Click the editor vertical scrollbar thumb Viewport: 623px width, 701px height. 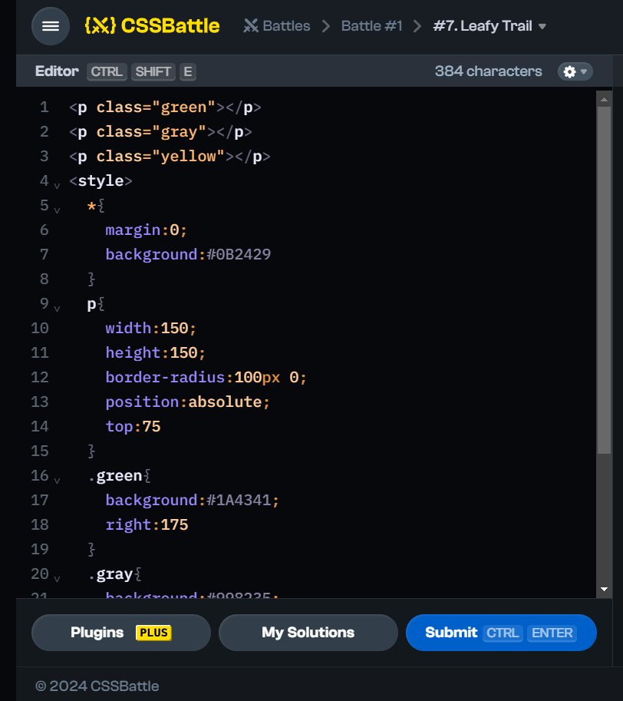click(604, 280)
